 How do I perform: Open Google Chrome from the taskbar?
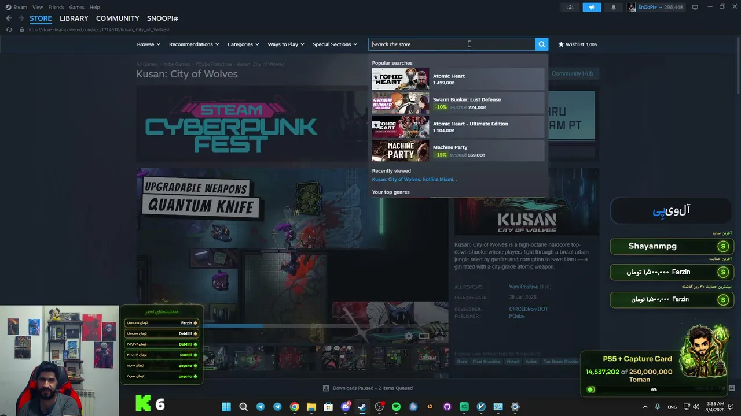click(x=294, y=407)
